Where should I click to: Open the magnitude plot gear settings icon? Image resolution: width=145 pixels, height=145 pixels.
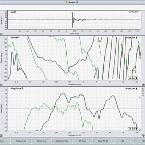click(x=144, y=136)
